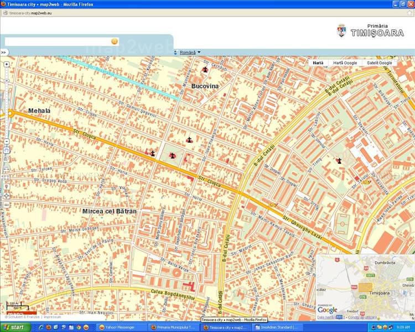Click the orange search button
Image resolution: width=415 pixels, height=332 pixels.
[115, 41]
